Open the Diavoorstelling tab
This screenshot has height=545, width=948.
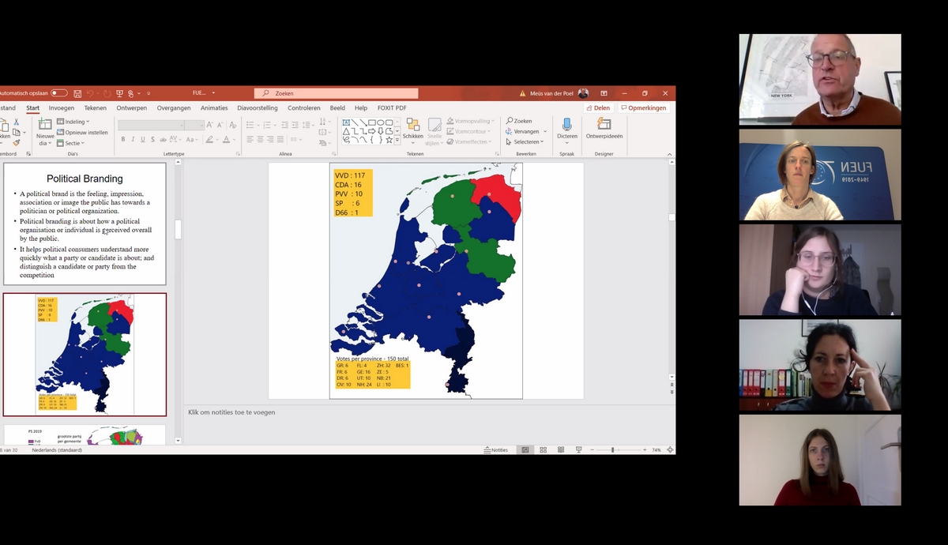[258, 108]
